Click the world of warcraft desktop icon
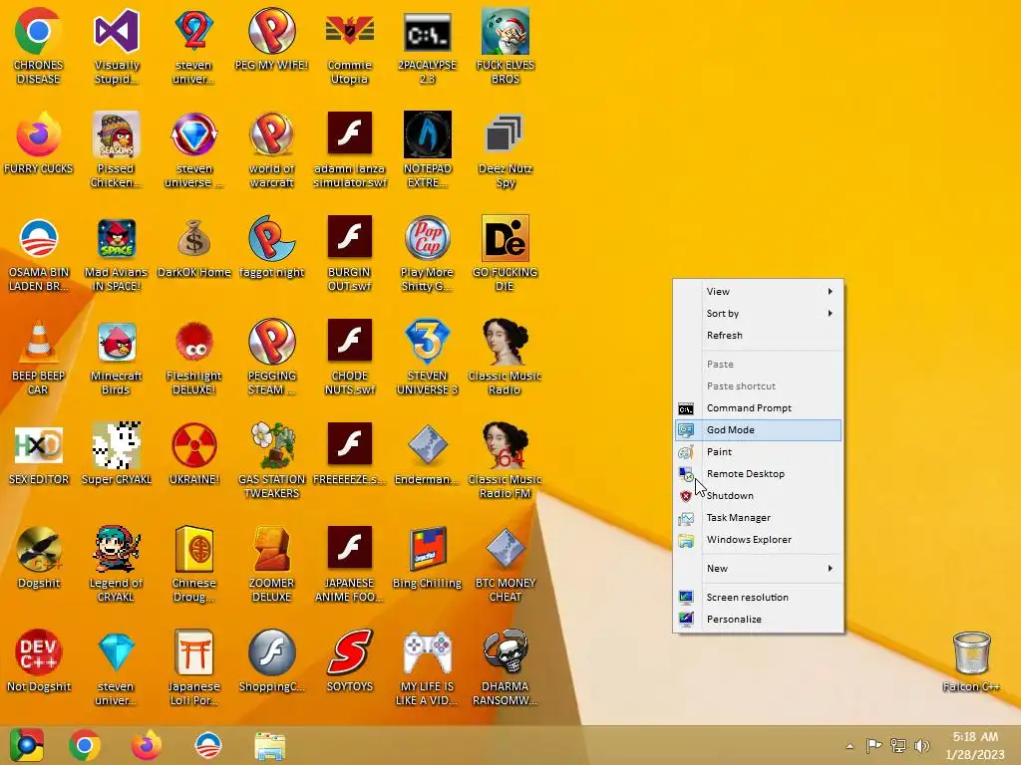The height and width of the screenshot is (765, 1021). coord(271,149)
